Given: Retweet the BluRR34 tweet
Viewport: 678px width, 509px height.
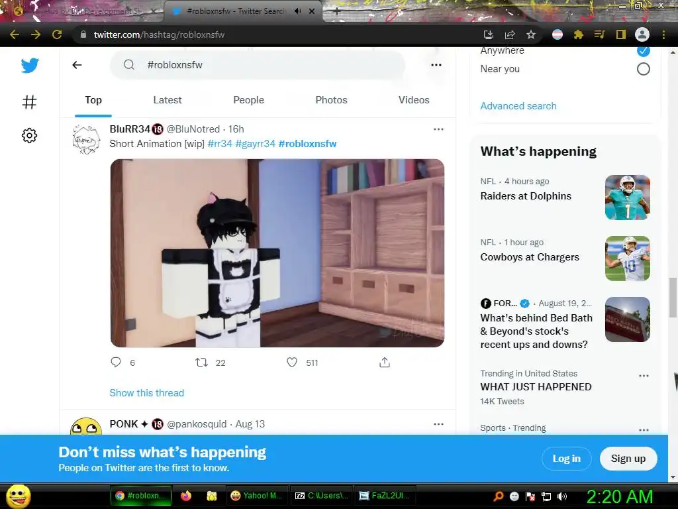Looking at the screenshot, I should [x=201, y=363].
